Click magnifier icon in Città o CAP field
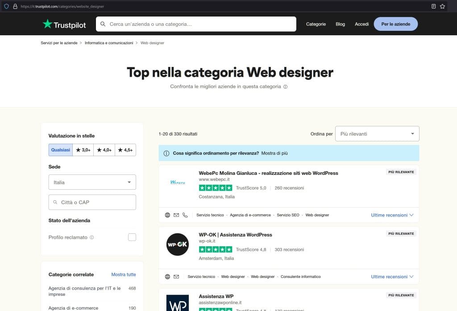The image size is (457, 311). tap(55, 202)
